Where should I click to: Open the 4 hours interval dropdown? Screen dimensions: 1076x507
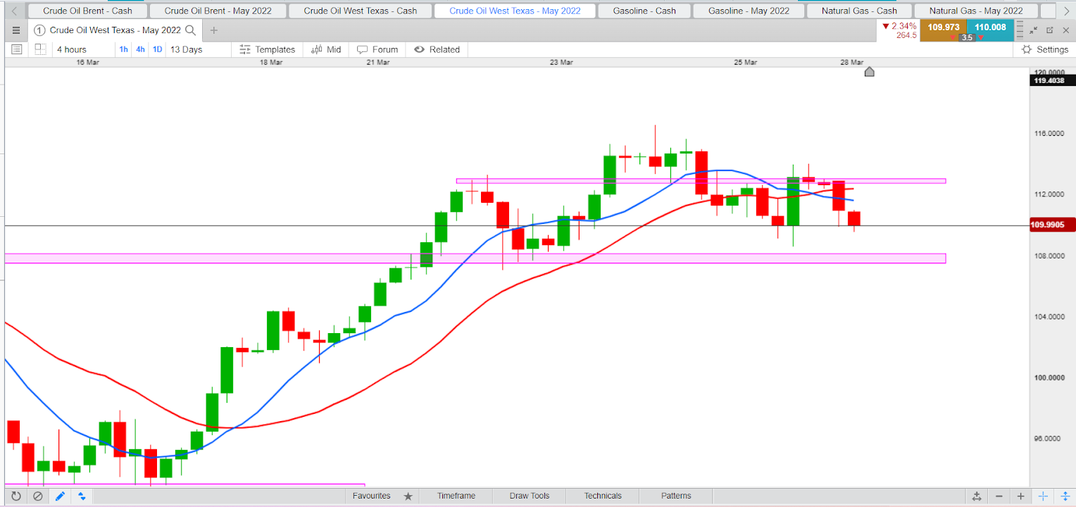tap(72, 49)
